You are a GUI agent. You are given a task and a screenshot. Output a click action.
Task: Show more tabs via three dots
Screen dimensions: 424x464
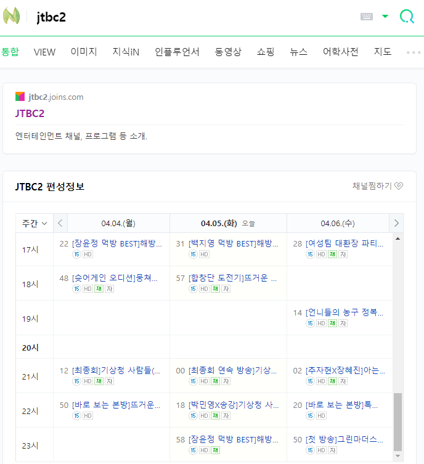414,52
